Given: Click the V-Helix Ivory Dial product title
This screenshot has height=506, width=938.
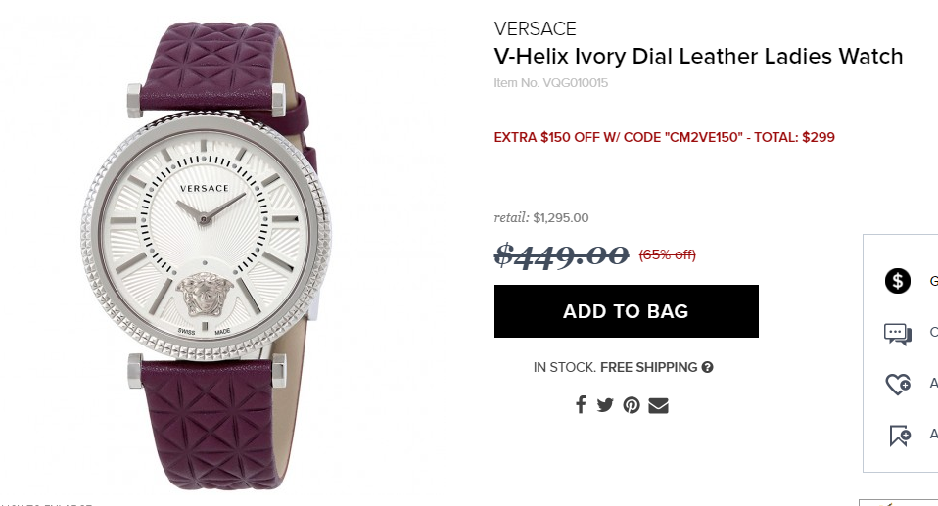Looking at the screenshot, I should (x=698, y=56).
